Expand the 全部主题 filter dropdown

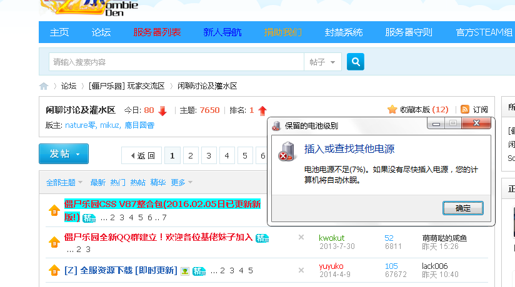point(64,183)
